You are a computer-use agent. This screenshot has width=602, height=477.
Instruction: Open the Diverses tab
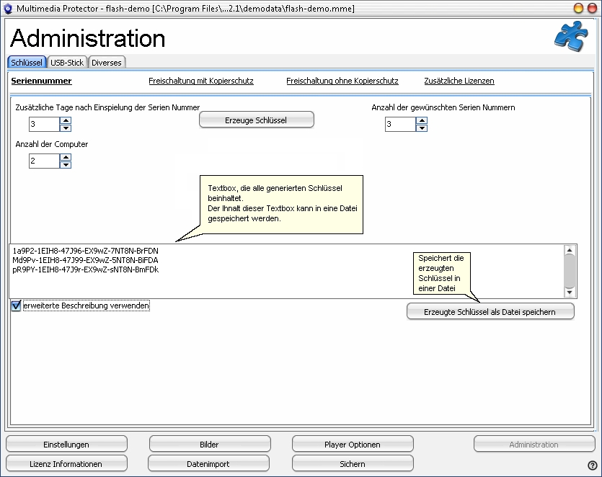pos(107,63)
